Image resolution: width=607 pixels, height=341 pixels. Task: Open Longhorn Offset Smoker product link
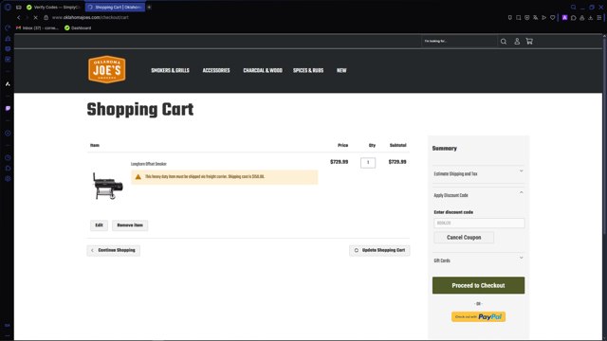(x=149, y=164)
